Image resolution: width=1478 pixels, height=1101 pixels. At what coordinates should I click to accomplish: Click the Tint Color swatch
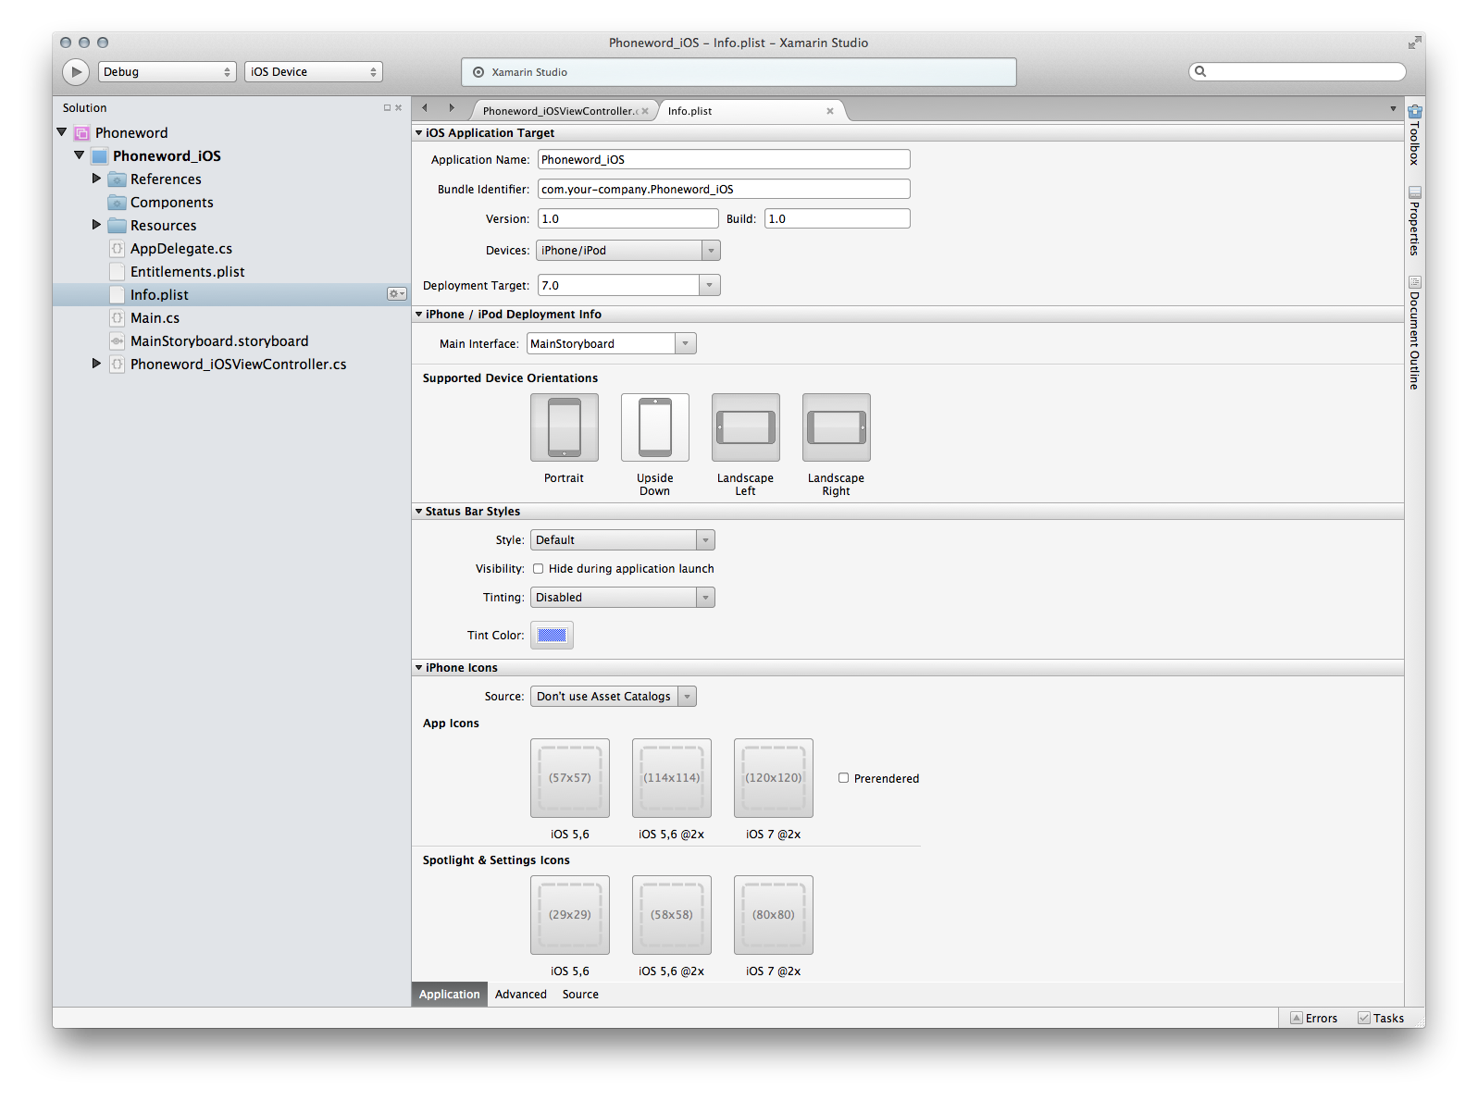coord(552,636)
